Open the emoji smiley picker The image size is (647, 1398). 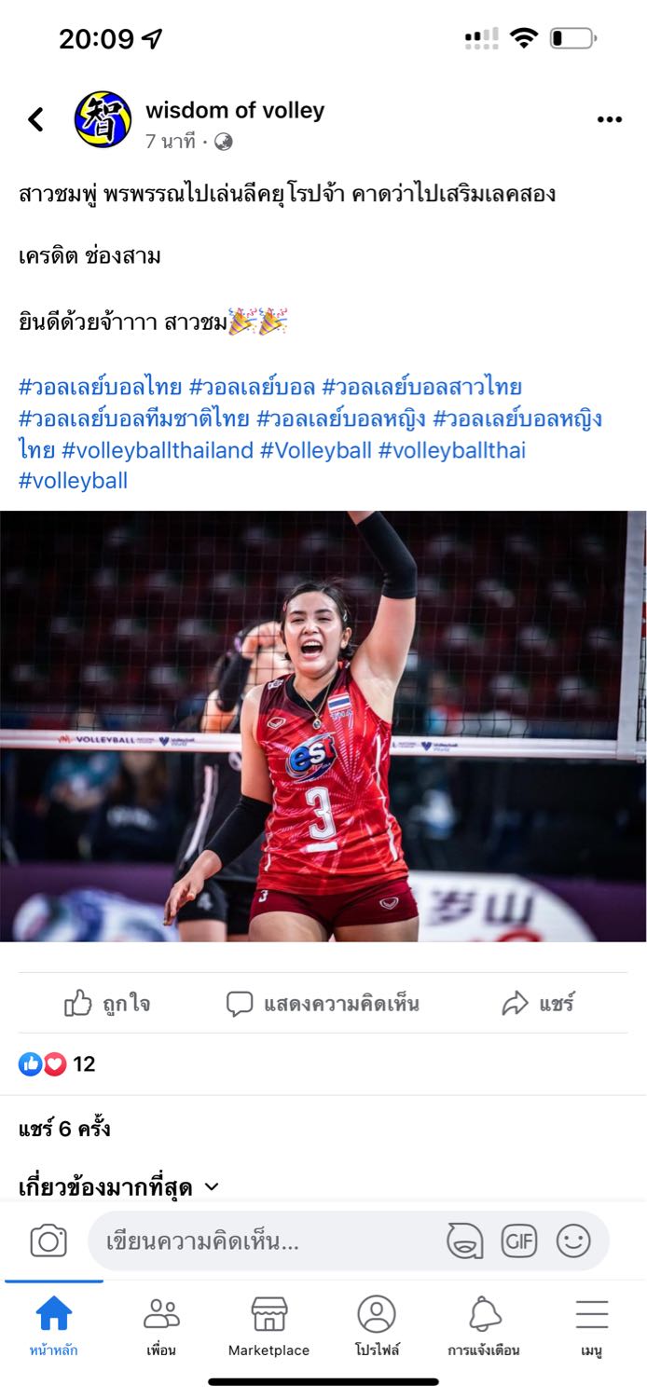pyautogui.click(x=573, y=1241)
